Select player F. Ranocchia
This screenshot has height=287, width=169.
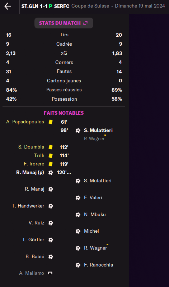coord(98,265)
